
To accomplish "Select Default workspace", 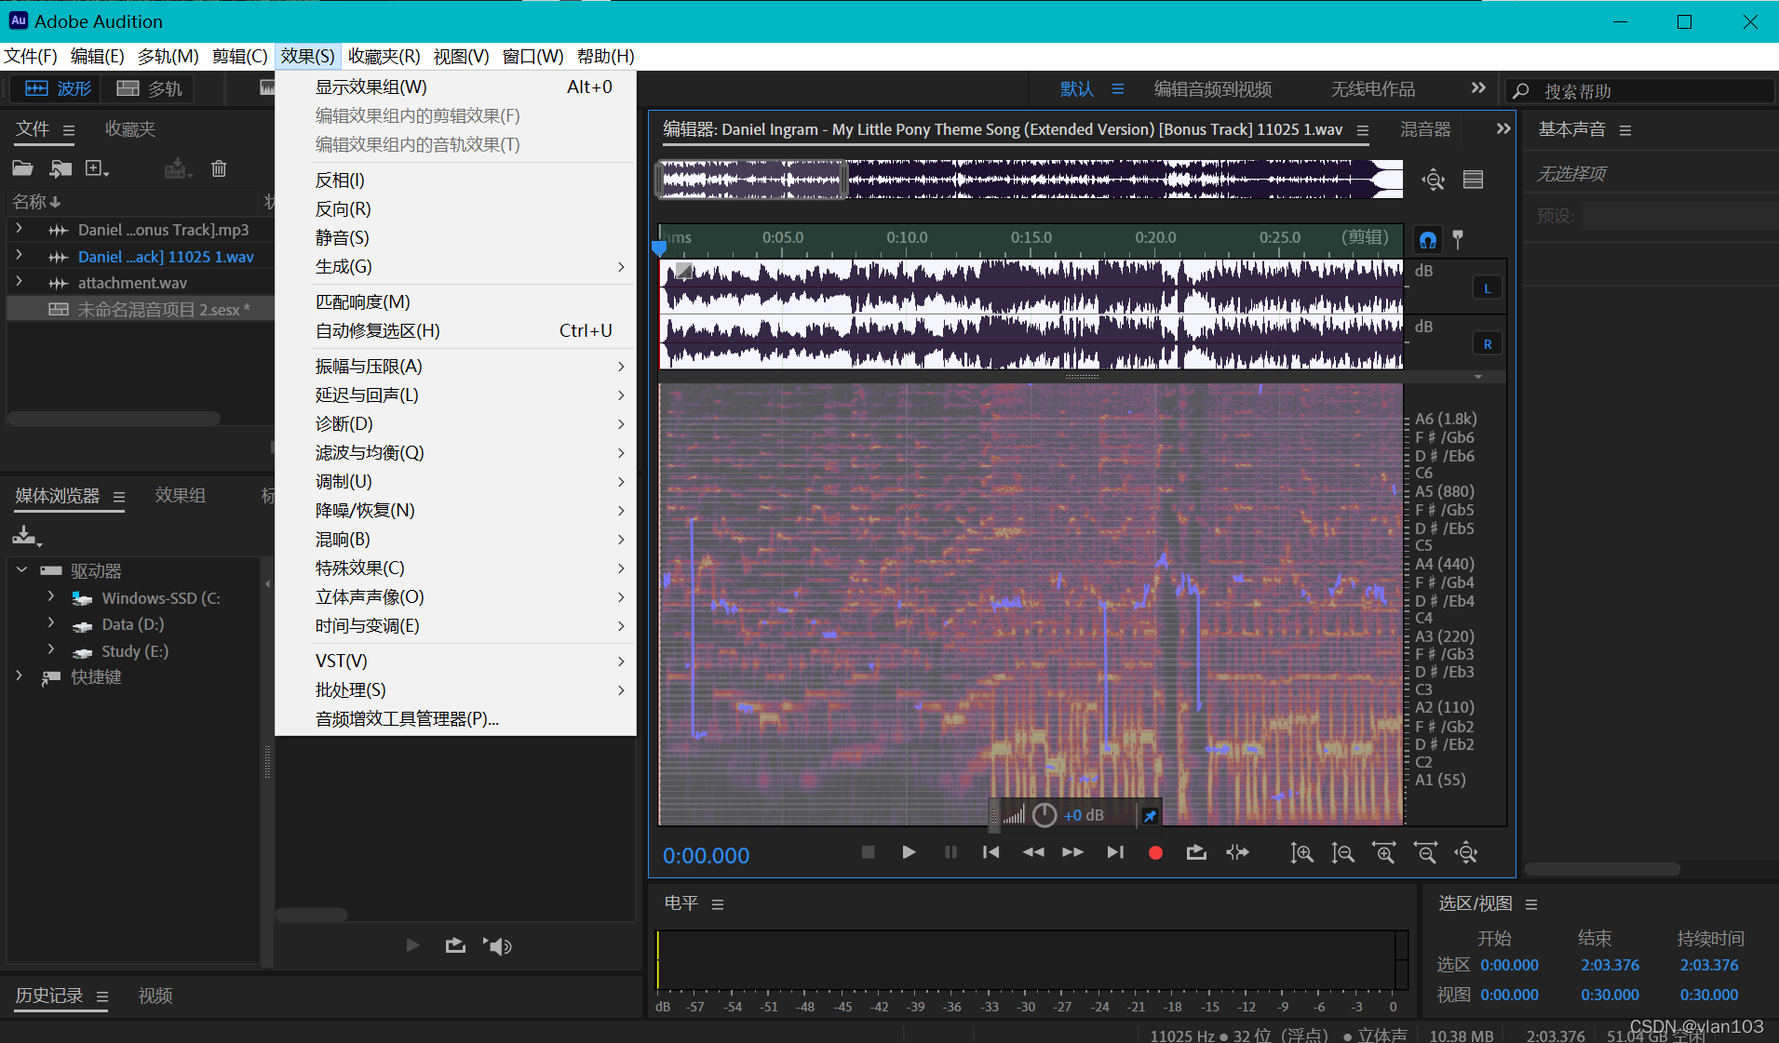I will [x=1077, y=89].
